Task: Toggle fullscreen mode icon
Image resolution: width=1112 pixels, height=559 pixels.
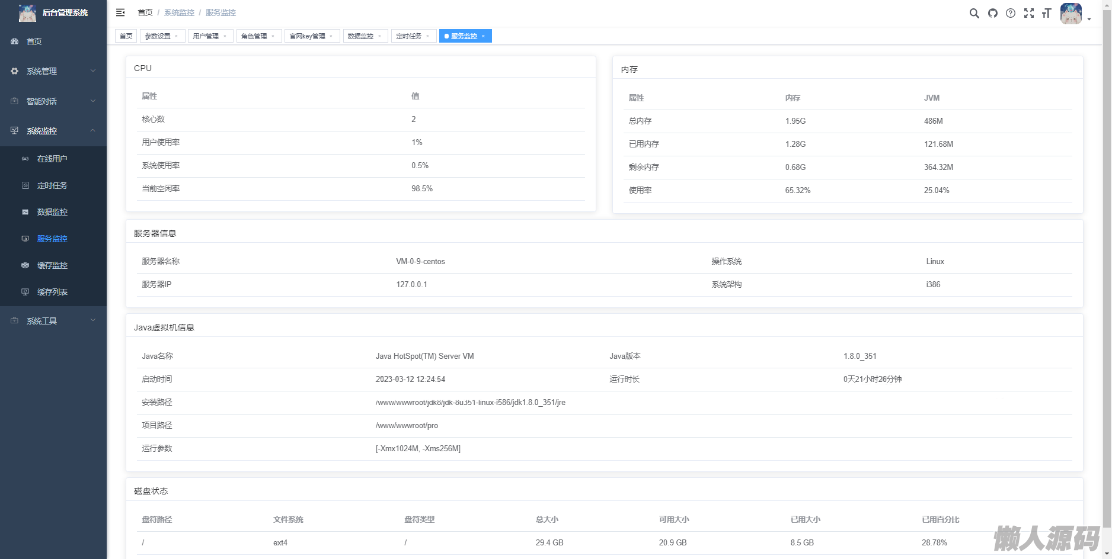Action: [x=1029, y=13]
